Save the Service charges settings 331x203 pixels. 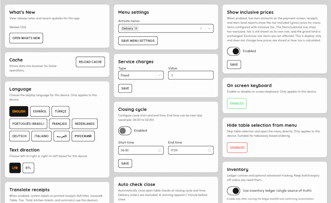click(125, 88)
